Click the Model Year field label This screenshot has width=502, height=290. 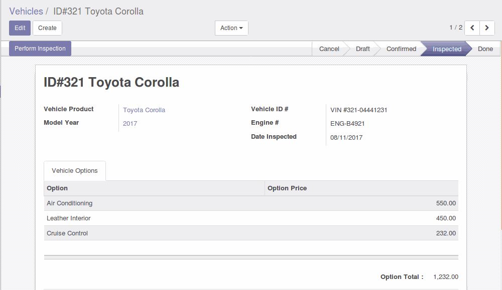pos(61,123)
